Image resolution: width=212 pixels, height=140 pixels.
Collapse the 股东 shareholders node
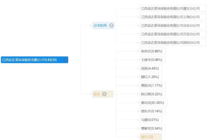point(104,94)
